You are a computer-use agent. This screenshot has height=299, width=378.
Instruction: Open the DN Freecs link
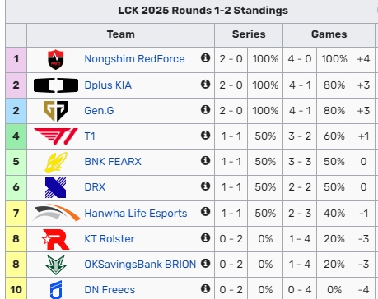(x=110, y=290)
